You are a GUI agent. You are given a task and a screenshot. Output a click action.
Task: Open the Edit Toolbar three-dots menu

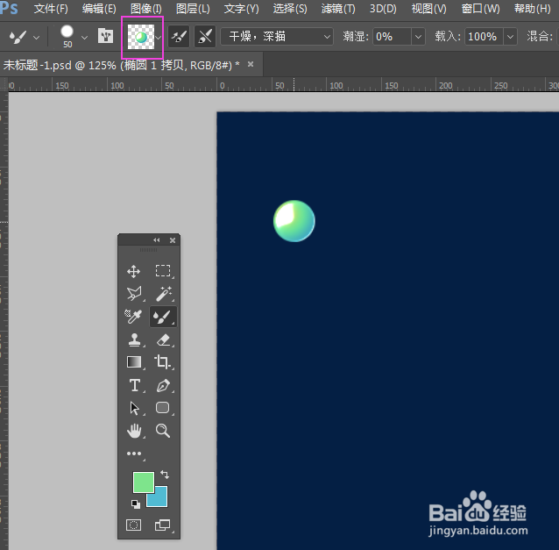point(134,454)
